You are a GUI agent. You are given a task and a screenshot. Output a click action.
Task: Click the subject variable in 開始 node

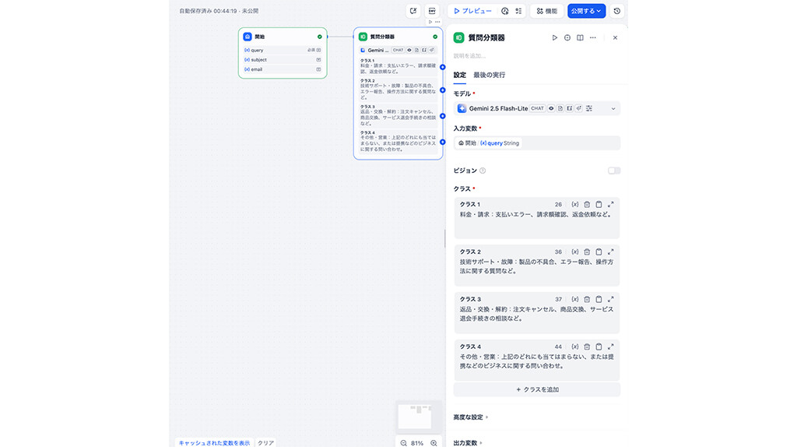click(x=283, y=59)
